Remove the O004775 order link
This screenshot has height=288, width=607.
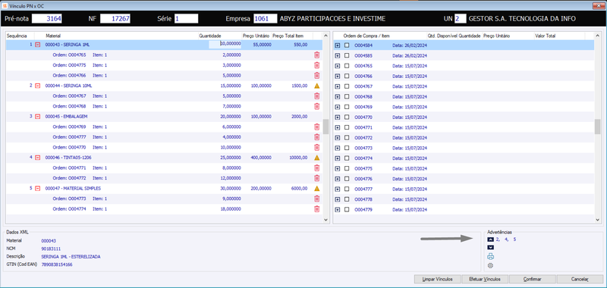316,65
